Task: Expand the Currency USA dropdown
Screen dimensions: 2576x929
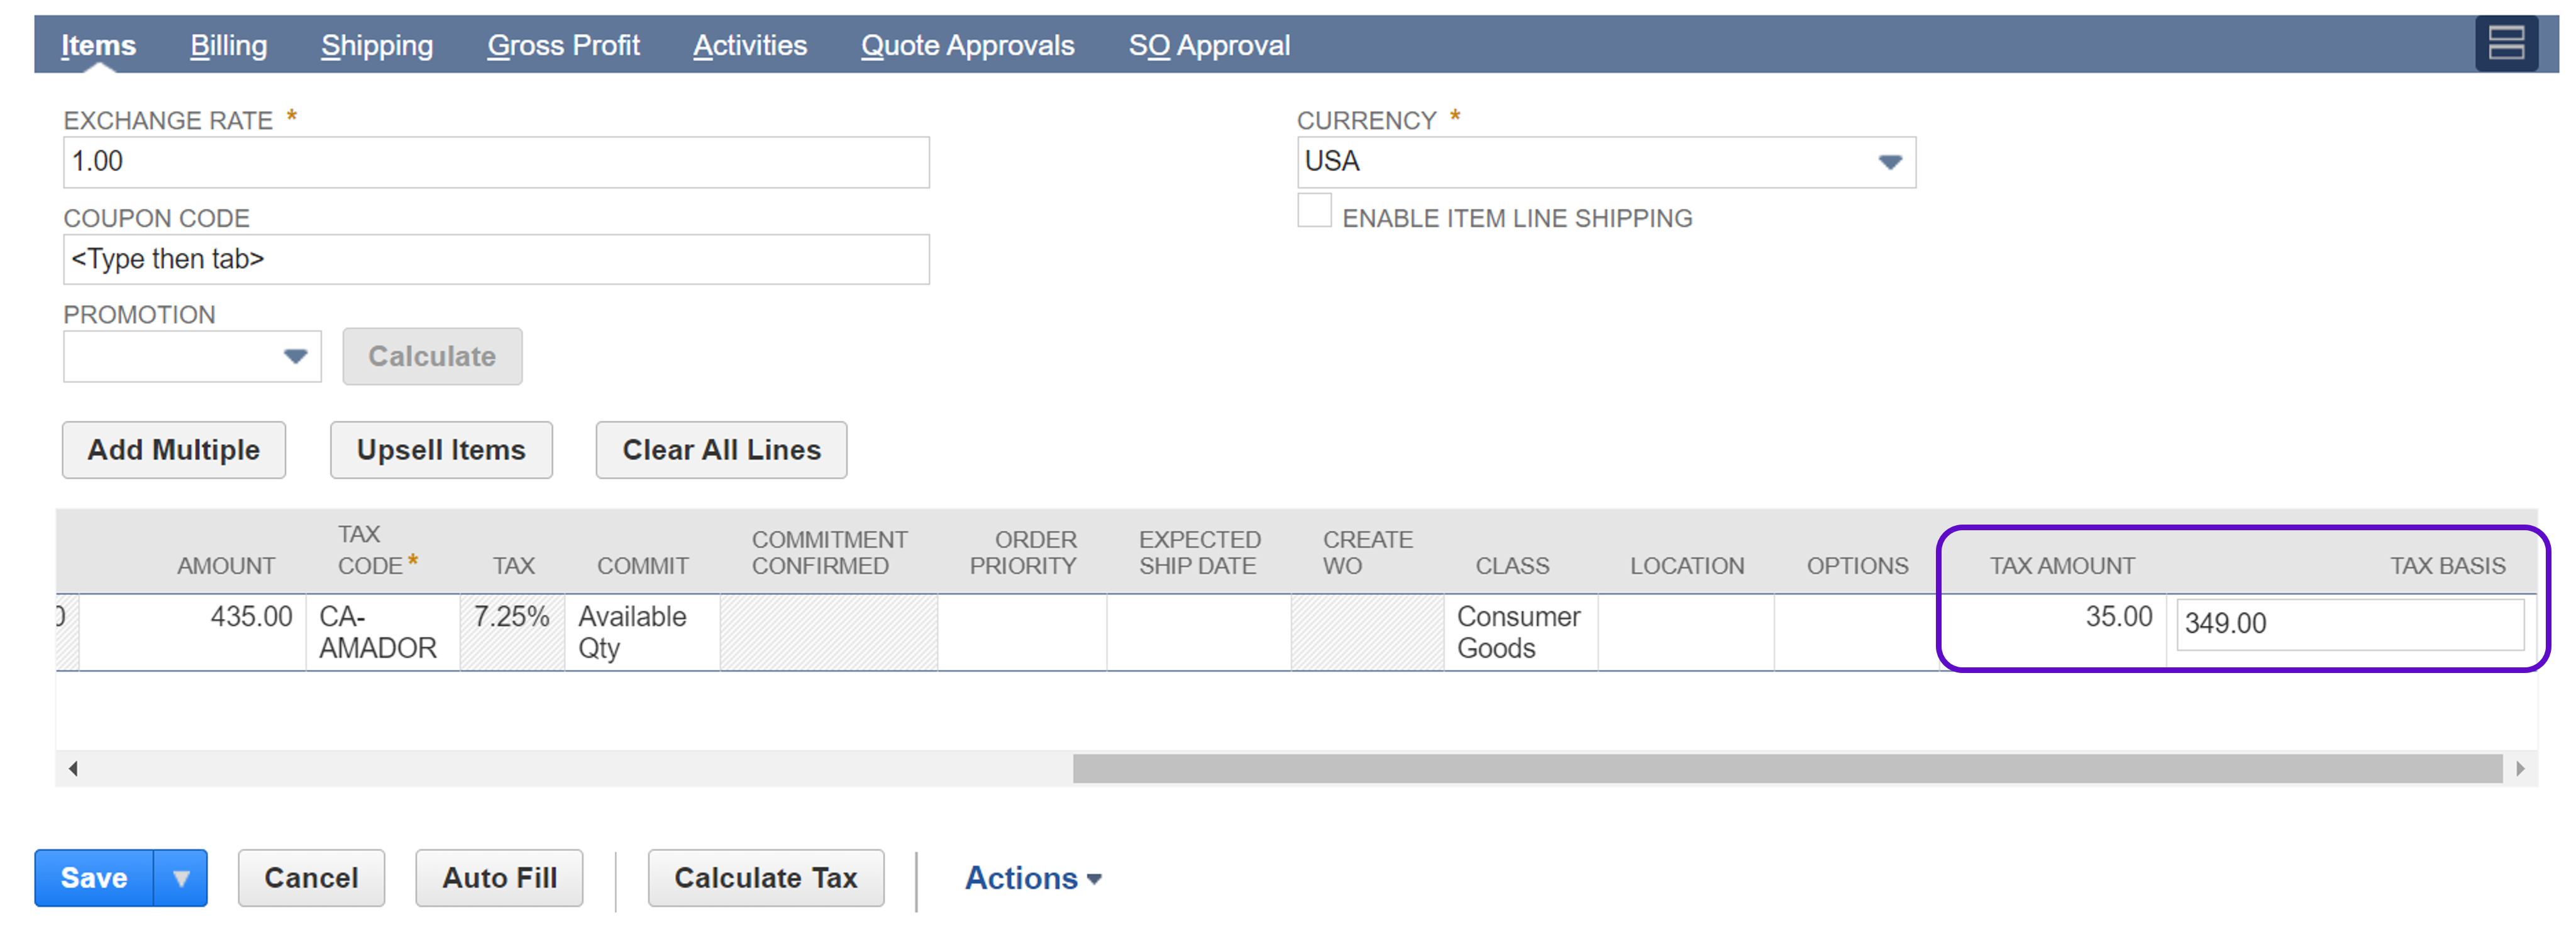Action: (1888, 162)
